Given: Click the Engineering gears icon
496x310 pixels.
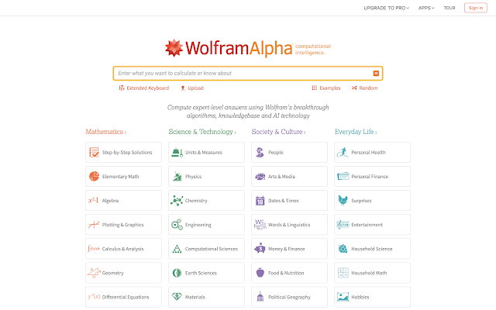Looking at the screenshot, I should coord(177,225).
